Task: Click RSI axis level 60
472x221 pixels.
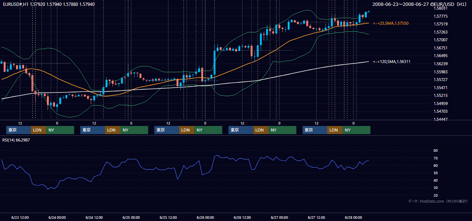Action: click(x=435, y=165)
